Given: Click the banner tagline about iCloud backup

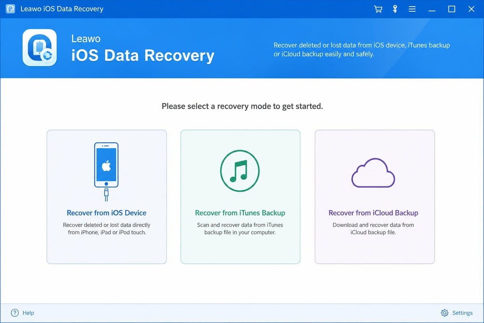Looking at the screenshot, I should [362, 49].
